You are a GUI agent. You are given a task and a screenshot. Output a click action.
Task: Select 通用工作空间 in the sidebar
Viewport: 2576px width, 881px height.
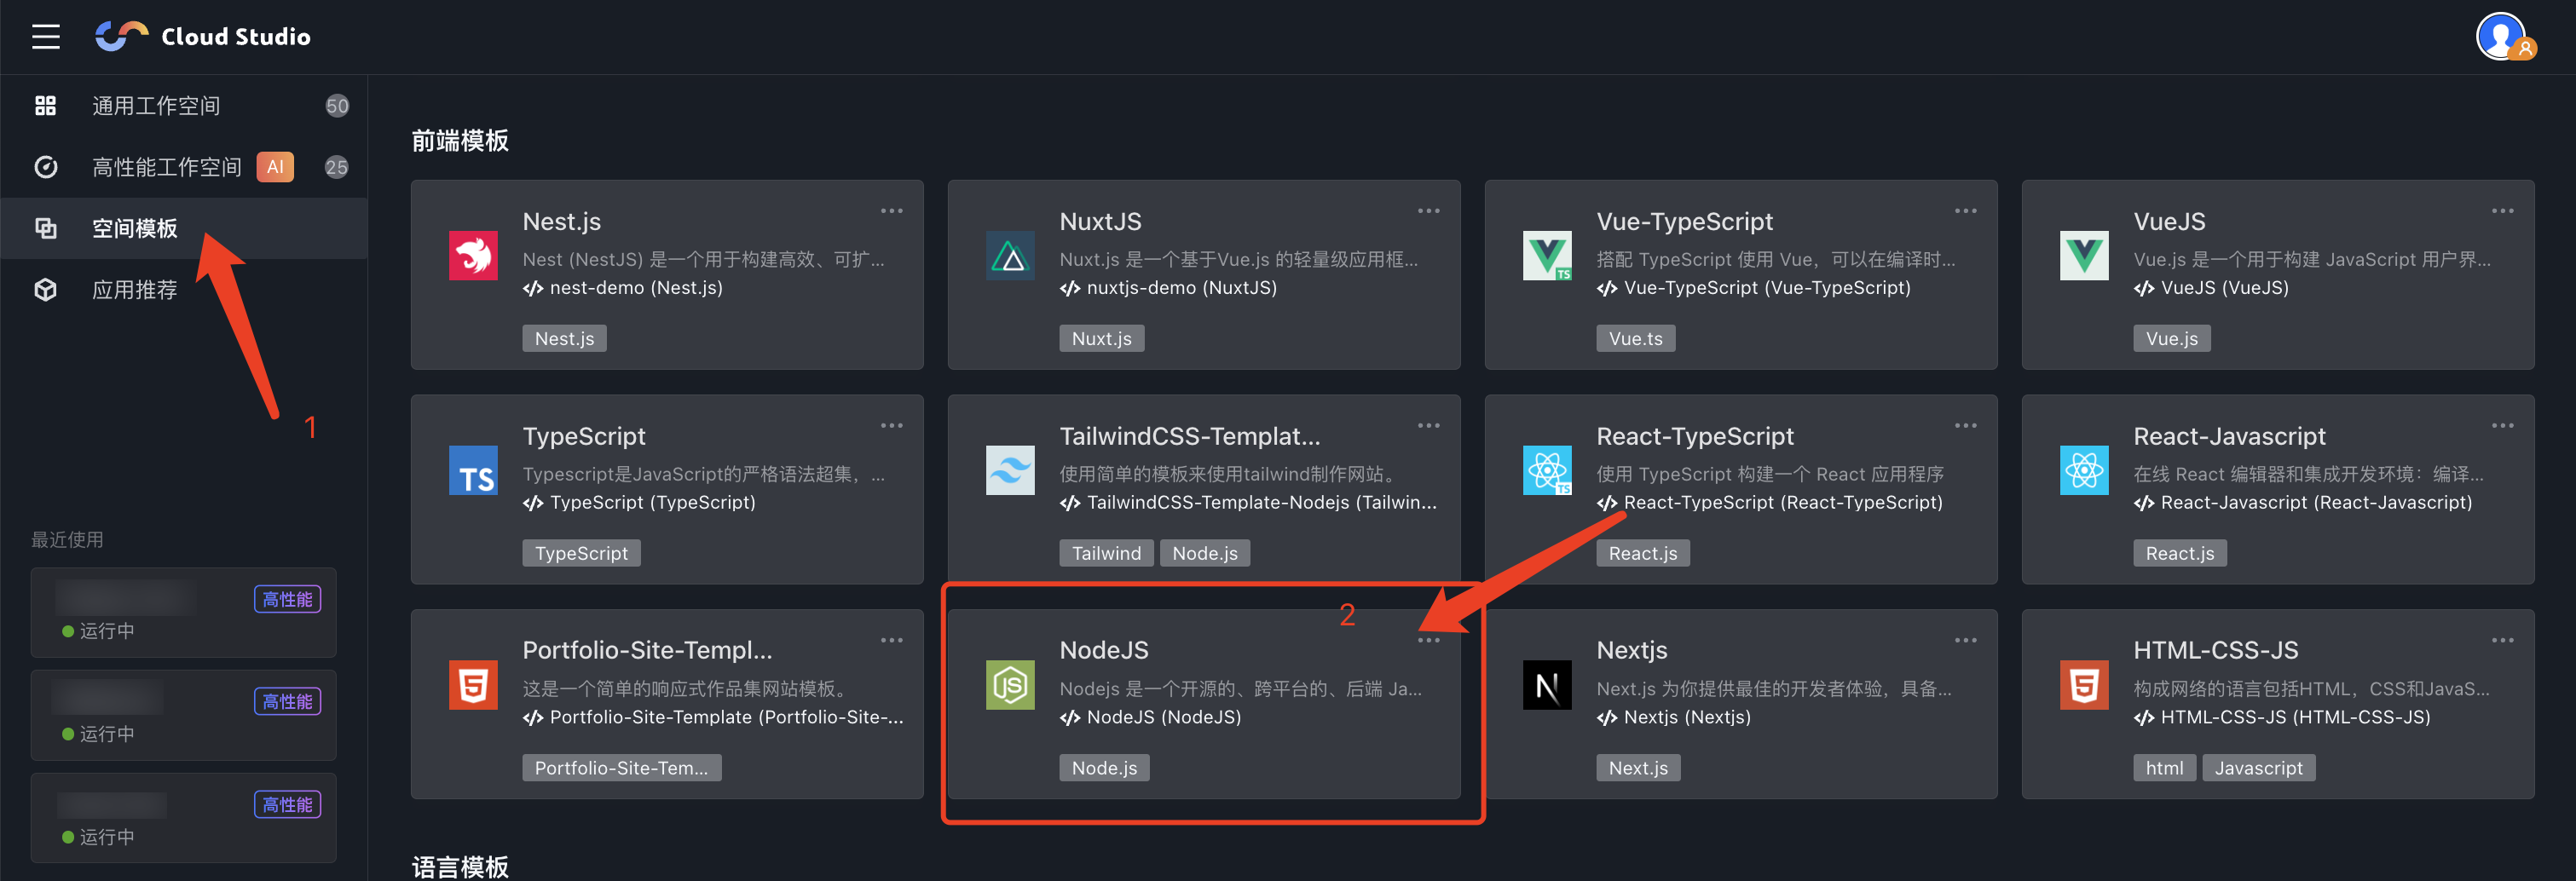(x=184, y=106)
